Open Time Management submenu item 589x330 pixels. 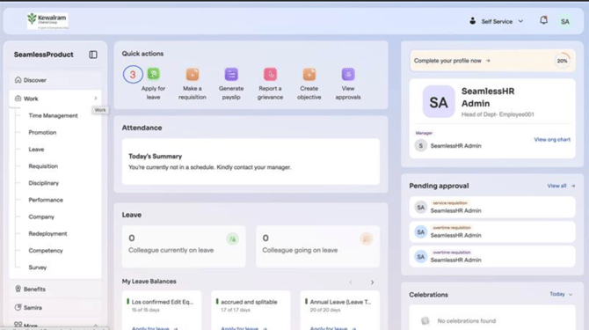[x=53, y=115]
